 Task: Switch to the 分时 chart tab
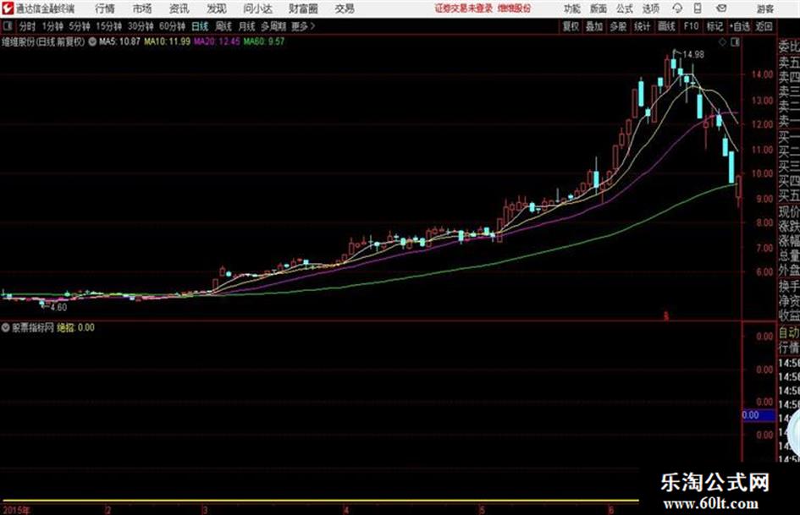(x=28, y=26)
